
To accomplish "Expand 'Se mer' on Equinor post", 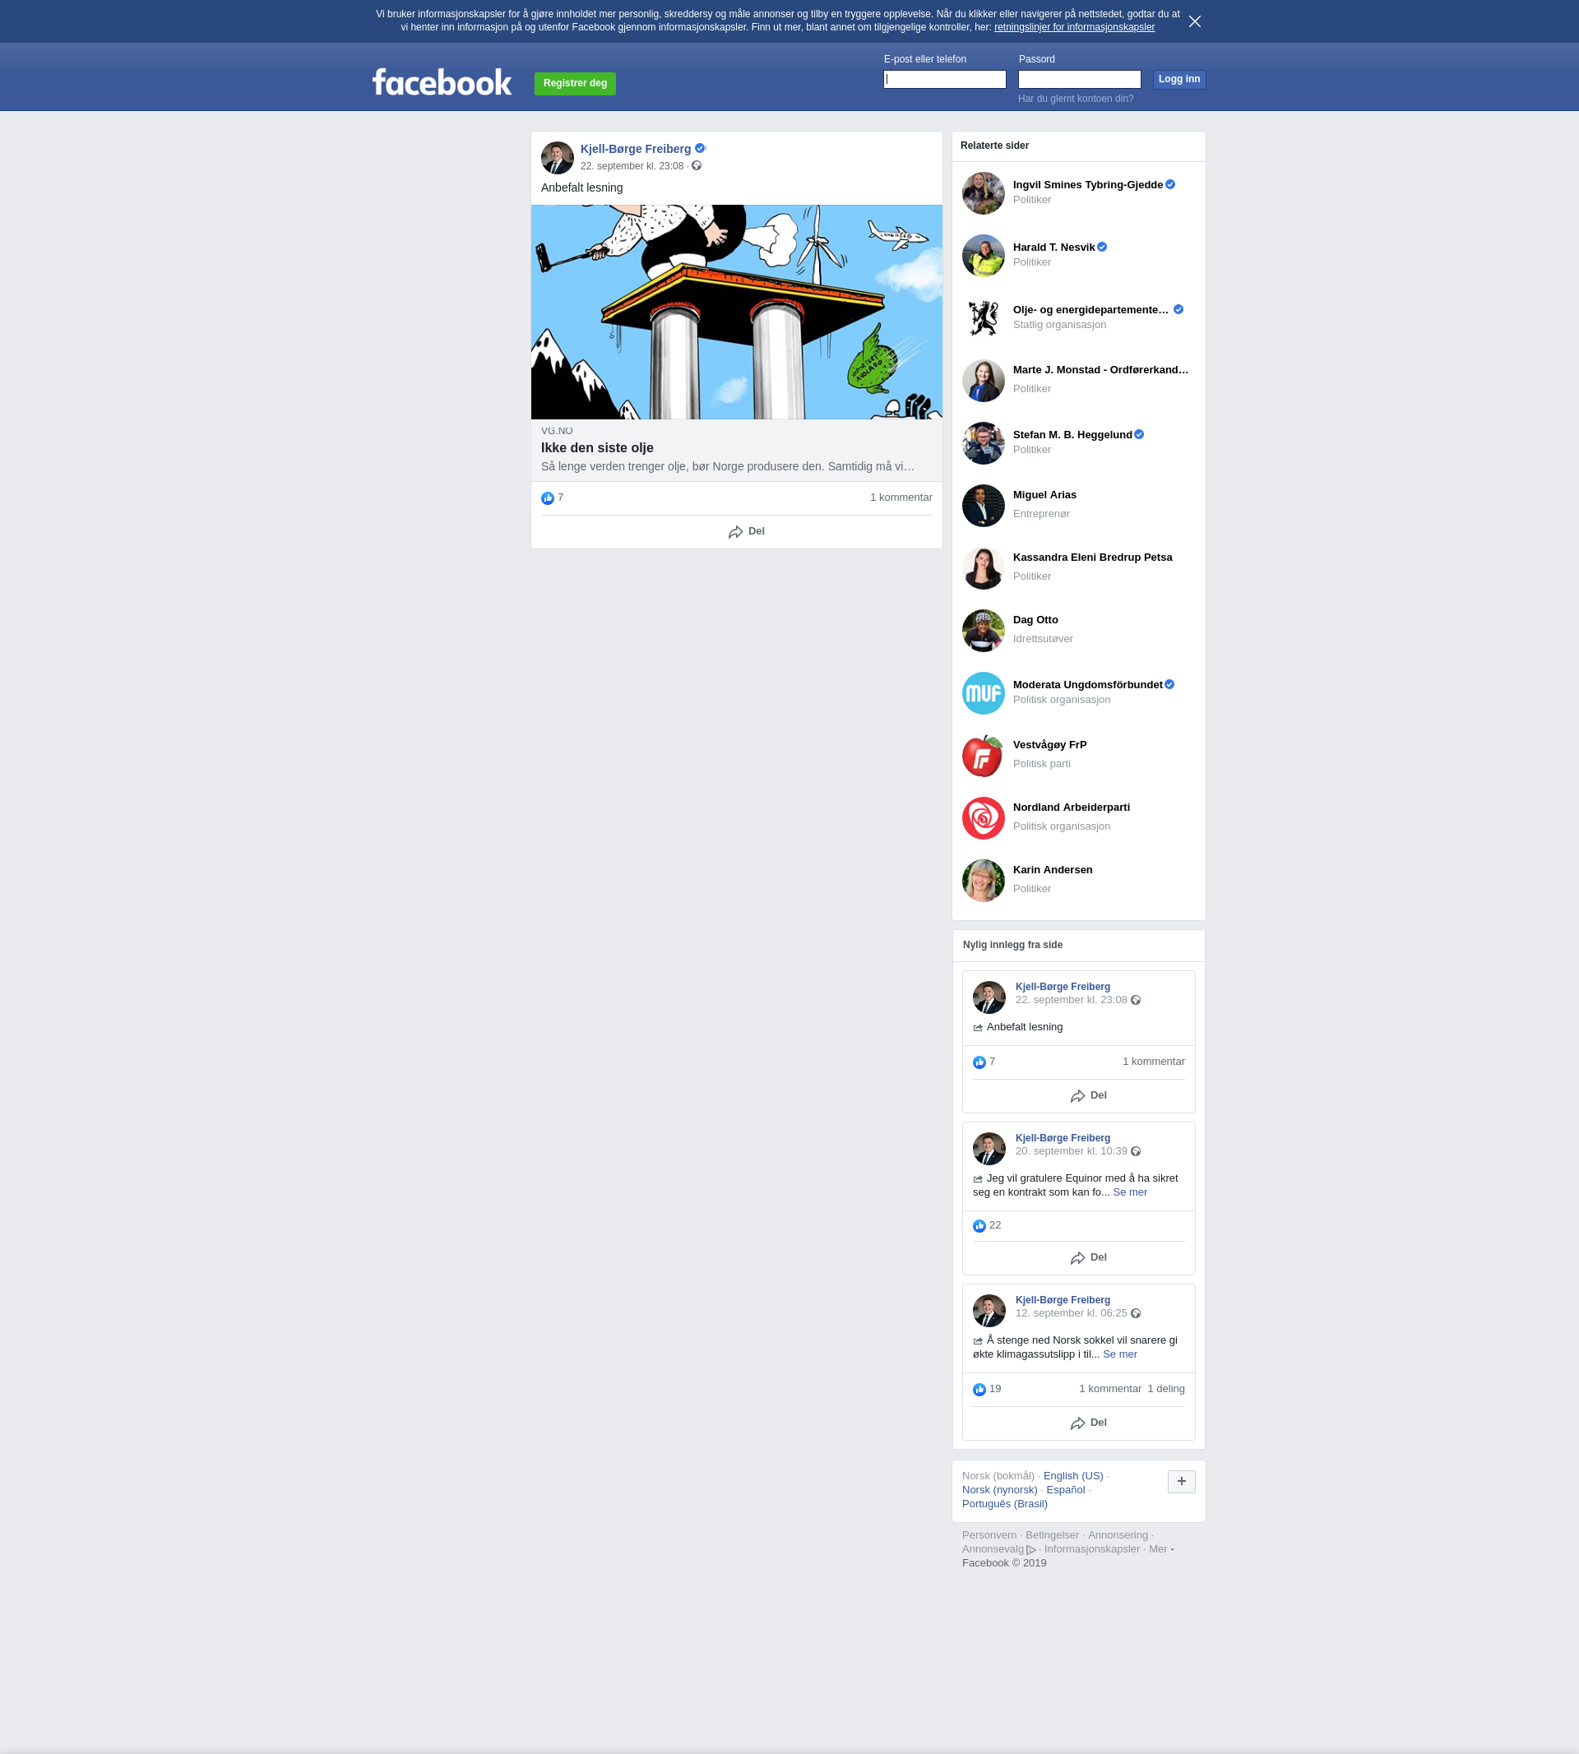I will [x=1130, y=1192].
